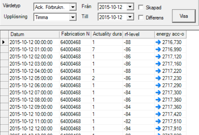Select Actuality value 7 in 01:00:00 row
This screenshot has width=199, height=135.
click(x=107, y=49)
